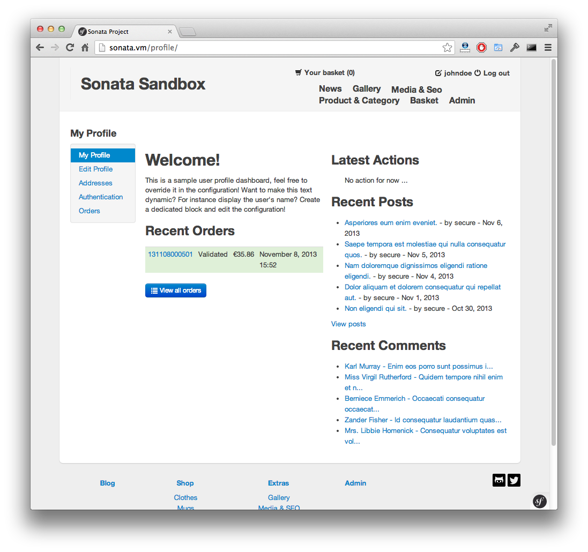Click the GitHub icon in the footer
This screenshot has height=552, width=588.
pyautogui.click(x=499, y=480)
